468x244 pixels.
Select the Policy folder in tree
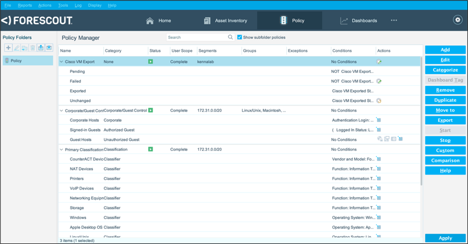pyautogui.click(x=28, y=60)
